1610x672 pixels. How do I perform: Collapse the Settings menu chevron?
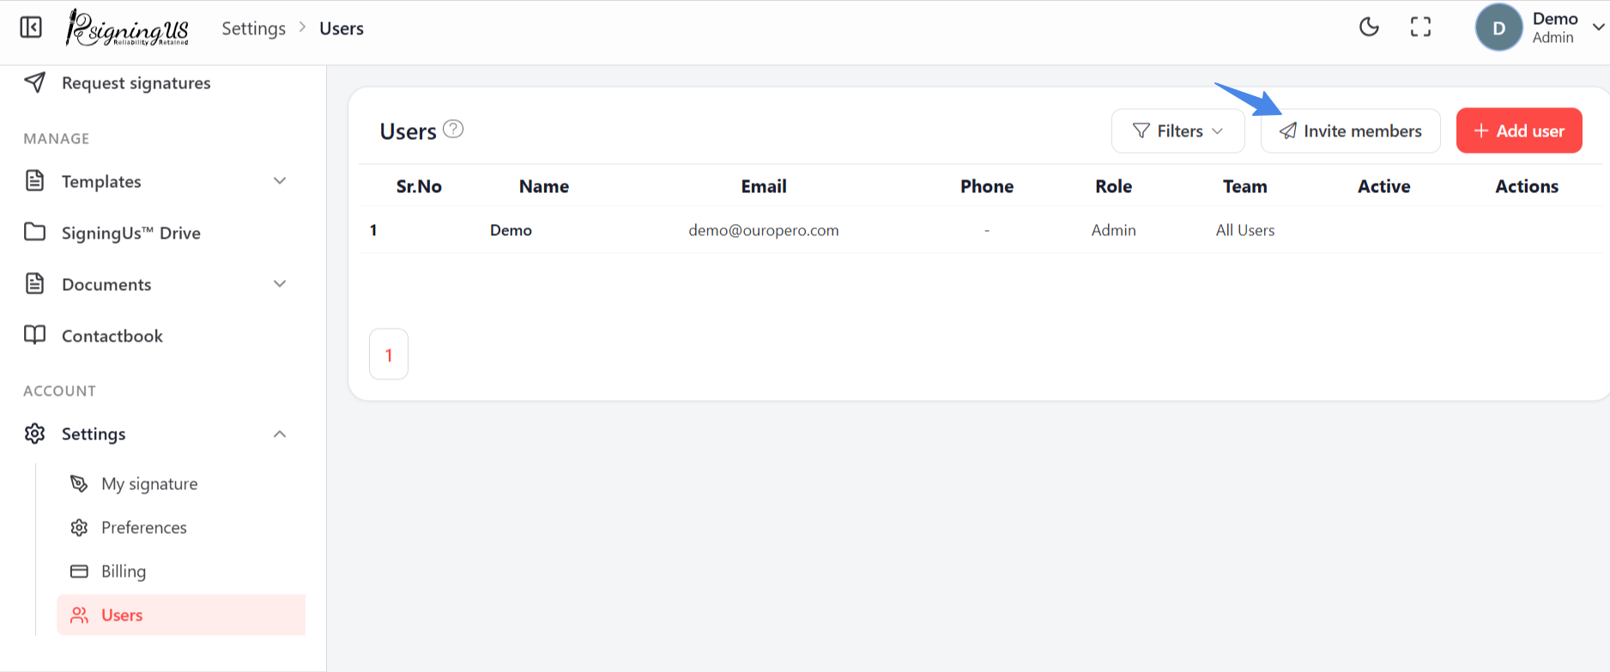pyautogui.click(x=279, y=434)
